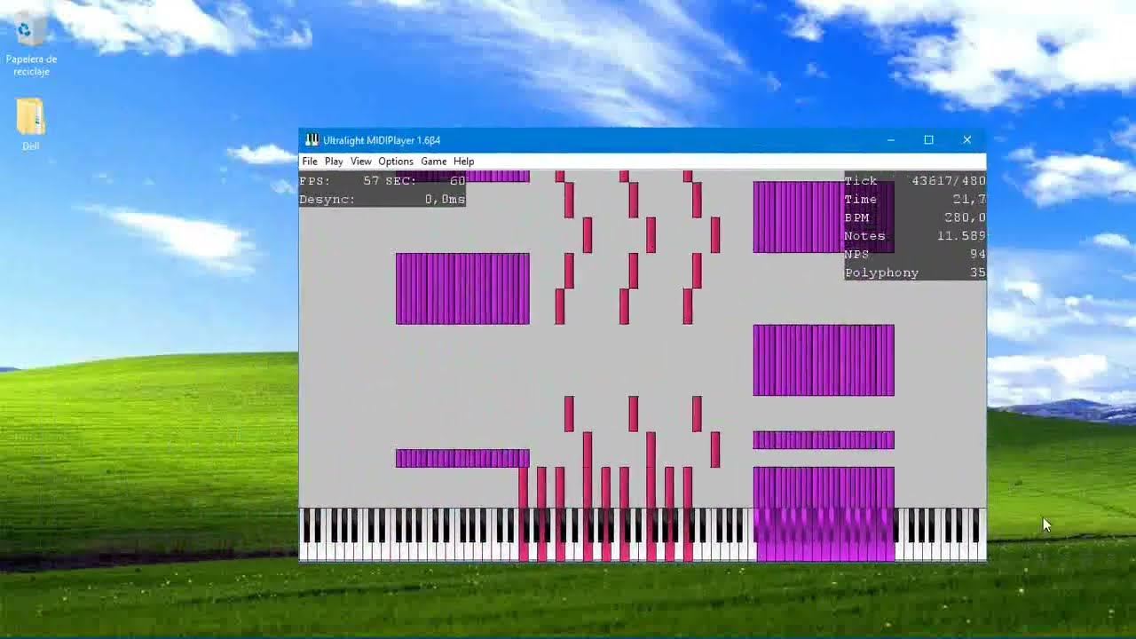Screen dimensions: 1136x639
Task: Click the Ultralight MIDIPlayer app icon in the title bar
Action: [x=312, y=140]
